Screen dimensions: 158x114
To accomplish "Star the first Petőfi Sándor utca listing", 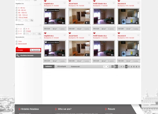I will pyautogui.click(x=114, y=3).
